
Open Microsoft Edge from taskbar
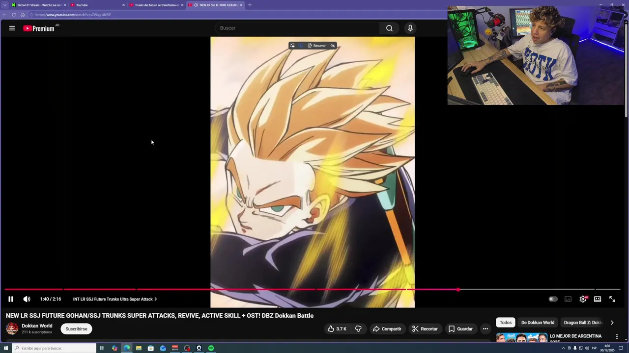coord(127,348)
